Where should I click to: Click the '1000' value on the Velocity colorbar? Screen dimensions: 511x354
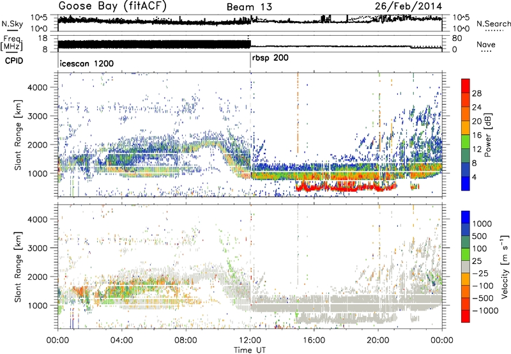point(482,224)
